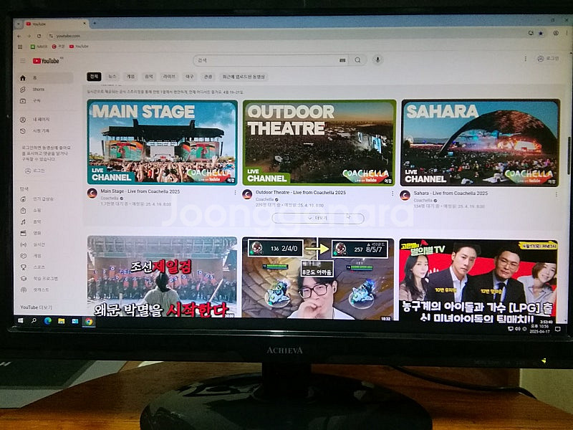The image size is (573, 430).
Task: Select the 뉴스 (News) filter chip
Action: pos(112,77)
